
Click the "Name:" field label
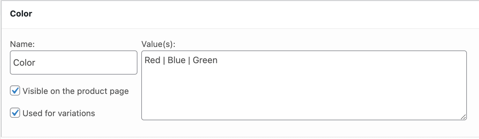(22, 44)
